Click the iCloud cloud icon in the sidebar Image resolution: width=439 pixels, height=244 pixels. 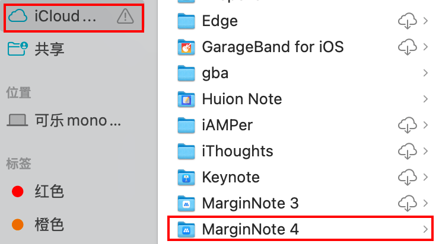18,16
